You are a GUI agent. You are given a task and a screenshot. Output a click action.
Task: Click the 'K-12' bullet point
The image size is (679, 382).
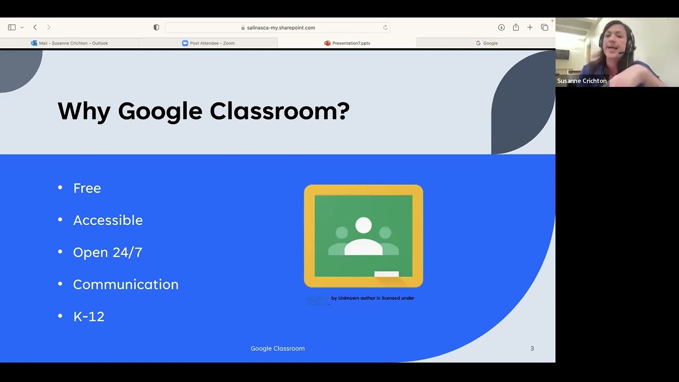pos(89,316)
